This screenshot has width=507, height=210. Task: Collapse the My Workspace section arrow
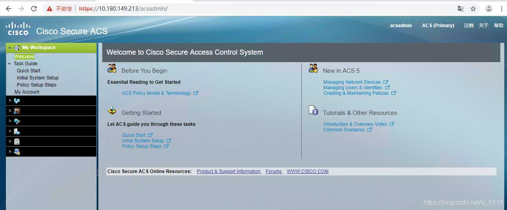coord(9,48)
